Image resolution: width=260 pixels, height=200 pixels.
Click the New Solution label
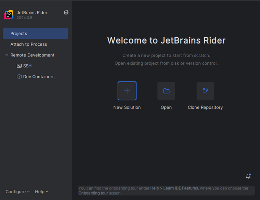127,108
